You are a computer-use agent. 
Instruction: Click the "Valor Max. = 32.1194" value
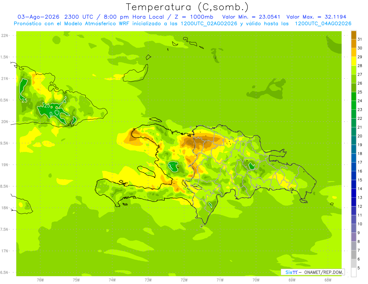point(316,17)
